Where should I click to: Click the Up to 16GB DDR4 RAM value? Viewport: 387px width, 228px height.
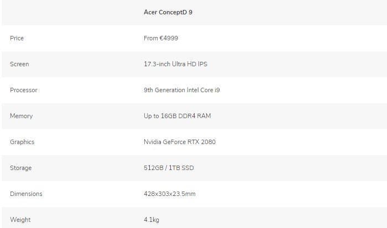pos(177,116)
